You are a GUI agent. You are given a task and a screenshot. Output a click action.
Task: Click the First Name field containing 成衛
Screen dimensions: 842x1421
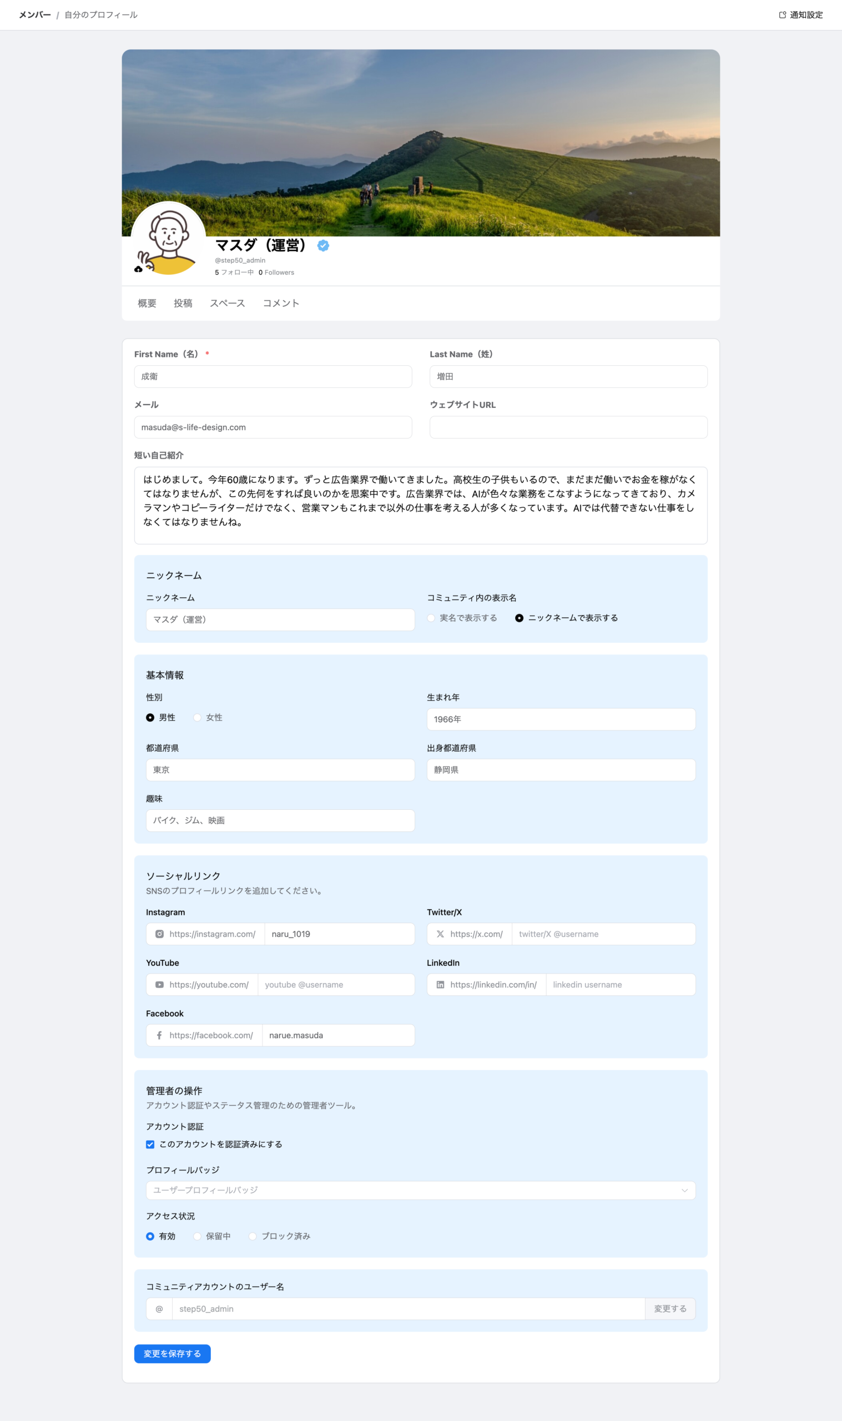point(273,376)
